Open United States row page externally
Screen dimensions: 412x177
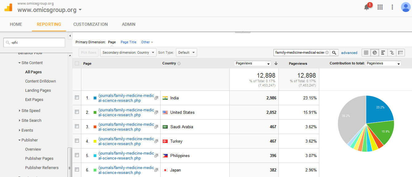[156, 112]
